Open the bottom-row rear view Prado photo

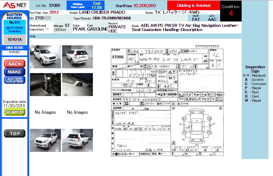[77, 140]
